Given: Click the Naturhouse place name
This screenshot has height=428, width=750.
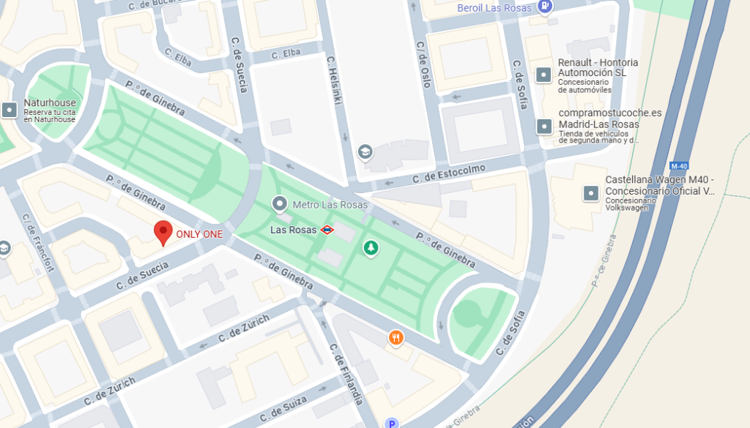Looking at the screenshot, I should 50,102.
